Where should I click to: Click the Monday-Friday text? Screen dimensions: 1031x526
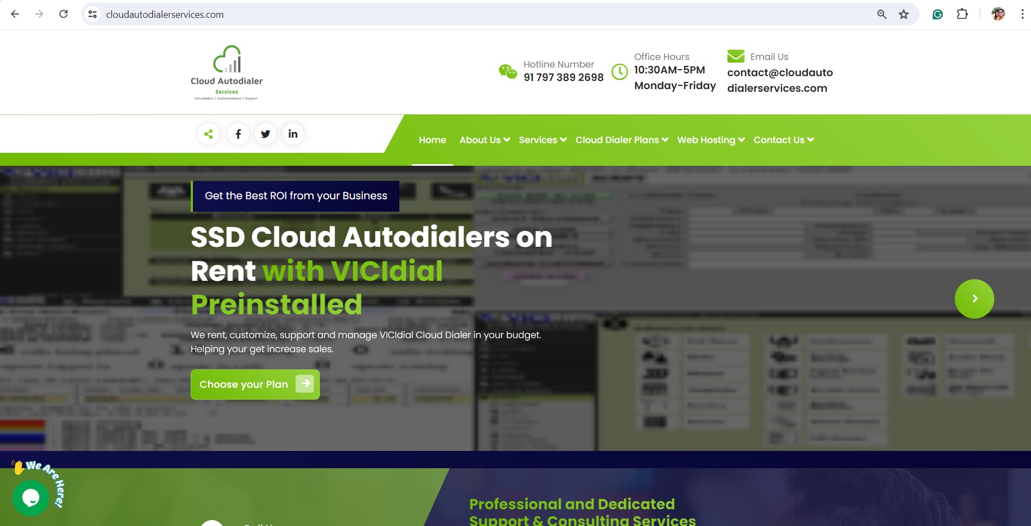pyautogui.click(x=675, y=85)
